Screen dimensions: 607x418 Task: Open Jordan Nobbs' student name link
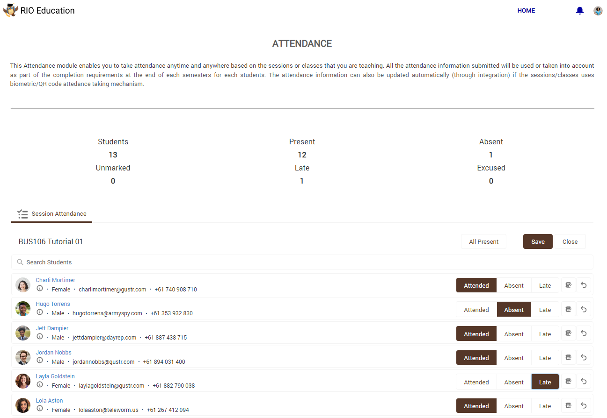click(53, 353)
